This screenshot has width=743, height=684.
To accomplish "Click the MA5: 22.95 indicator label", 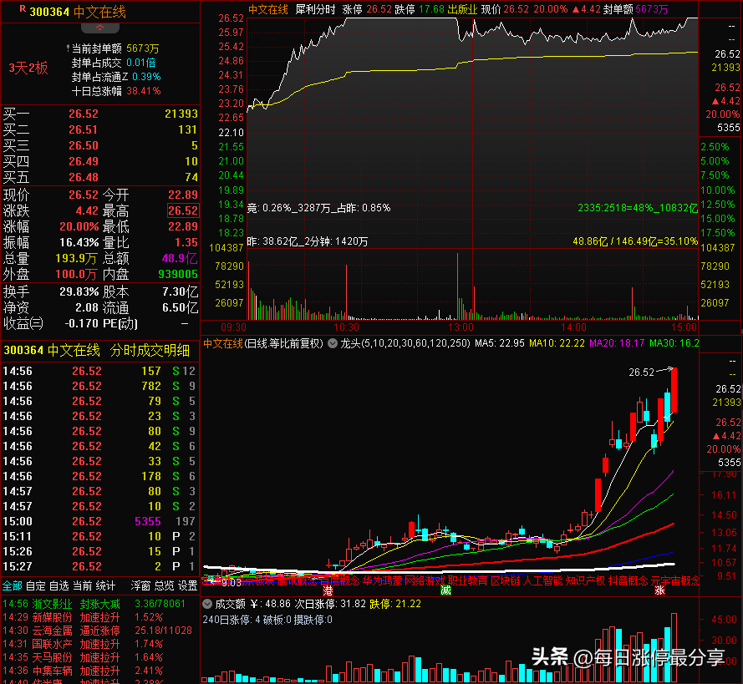I will (x=500, y=343).
